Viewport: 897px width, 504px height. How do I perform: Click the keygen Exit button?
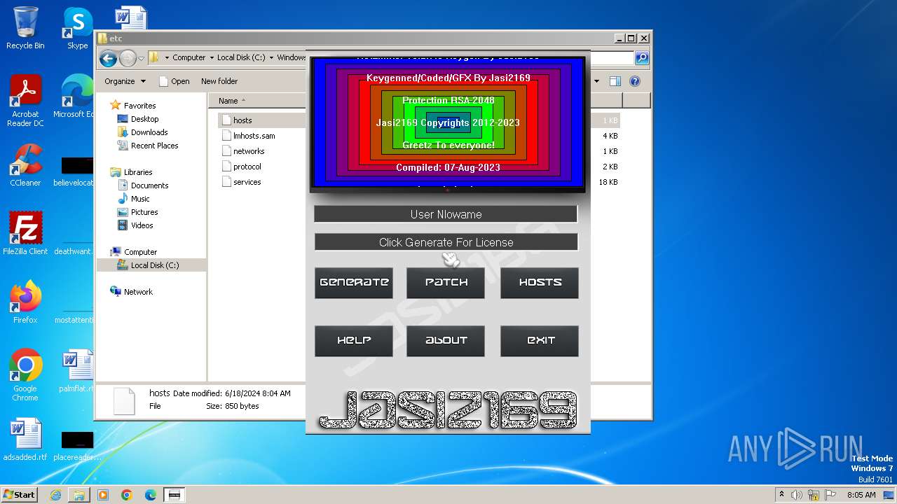tap(540, 341)
